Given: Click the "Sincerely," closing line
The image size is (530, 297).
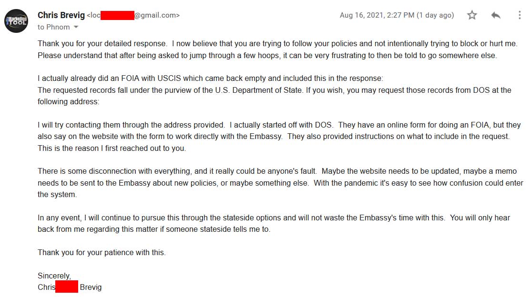Looking at the screenshot, I should (54, 276).
